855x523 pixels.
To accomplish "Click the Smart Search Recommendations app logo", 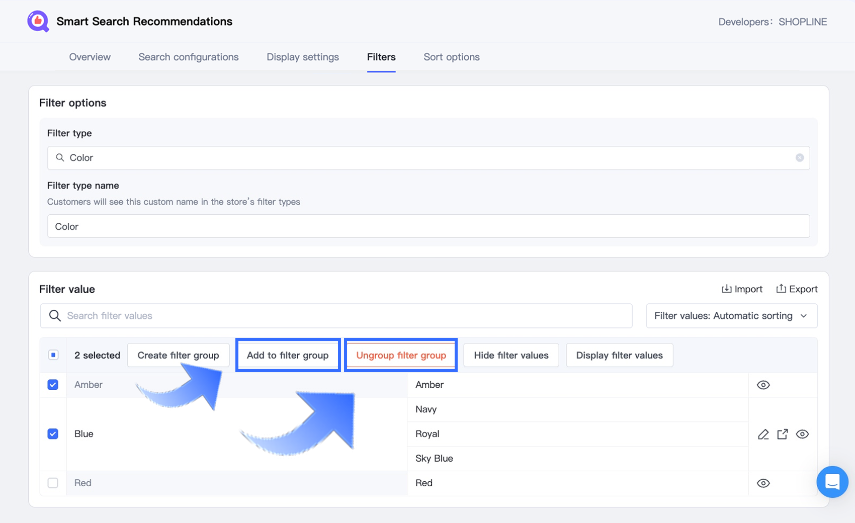I will click(x=38, y=22).
